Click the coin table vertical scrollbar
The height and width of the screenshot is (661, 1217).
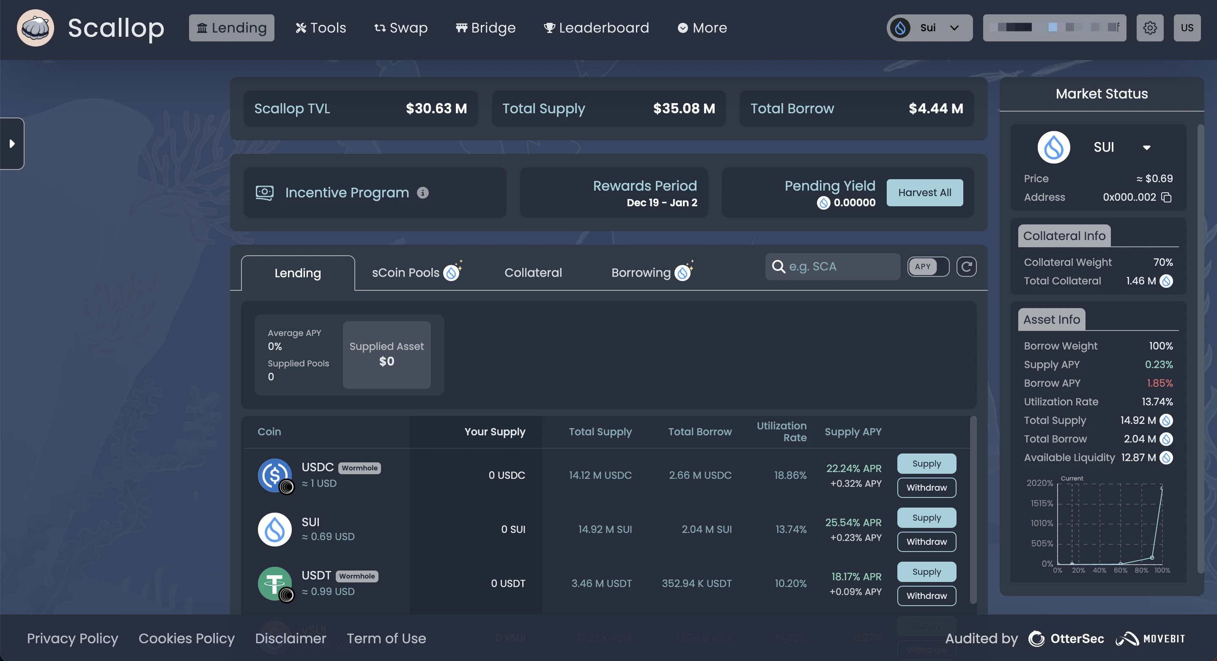pos(973,510)
